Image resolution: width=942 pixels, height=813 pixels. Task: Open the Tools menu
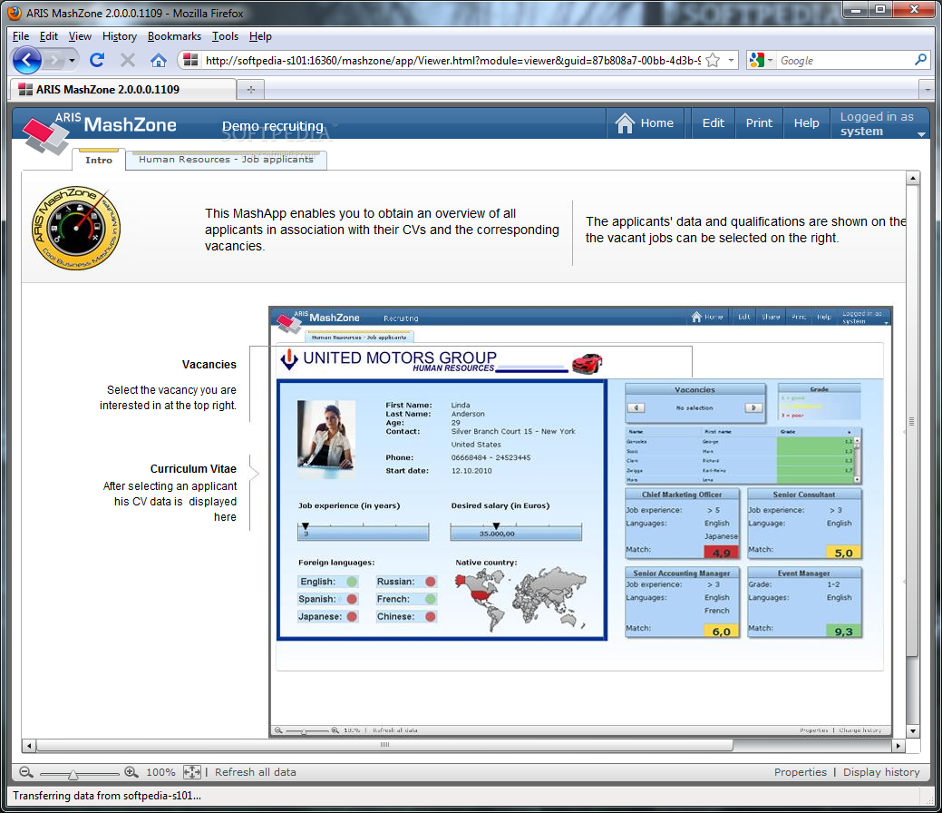[225, 36]
